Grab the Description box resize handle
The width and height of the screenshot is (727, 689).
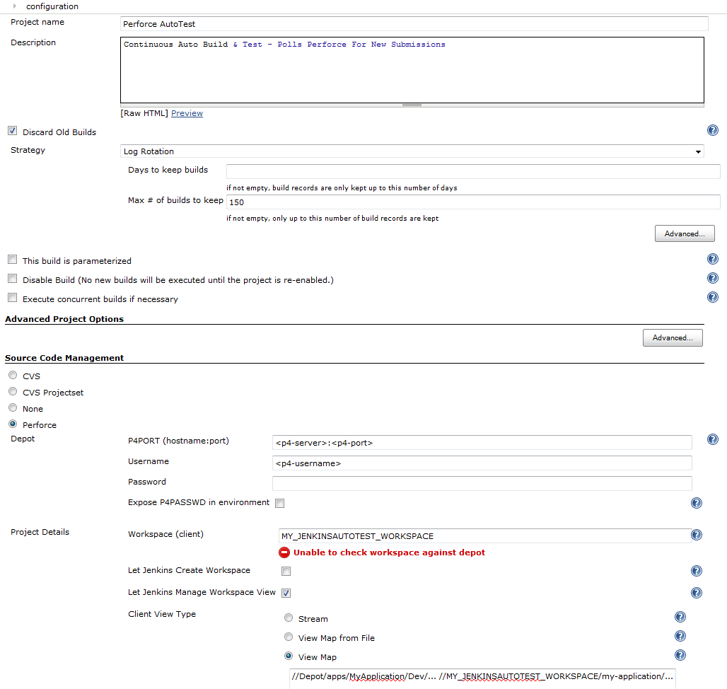point(412,105)
